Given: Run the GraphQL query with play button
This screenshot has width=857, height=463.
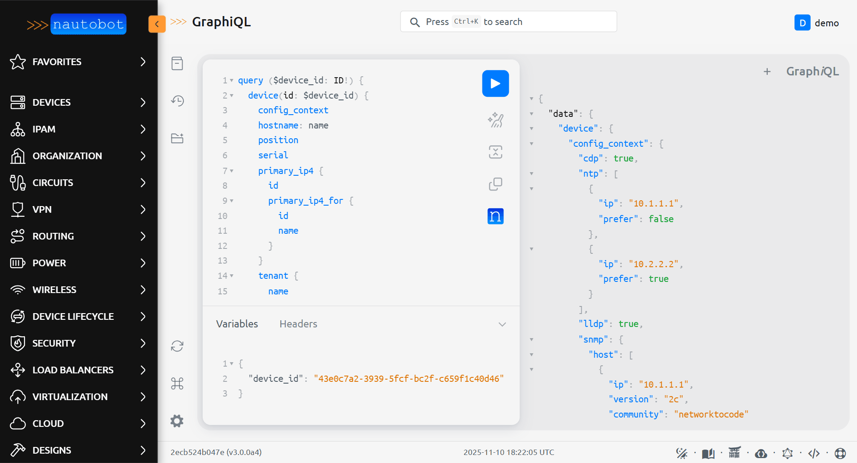Looking at the screenshot, I should (495, 83).
